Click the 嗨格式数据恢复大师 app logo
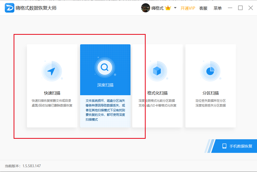This screenshot has height=172, width=257. 10,8
